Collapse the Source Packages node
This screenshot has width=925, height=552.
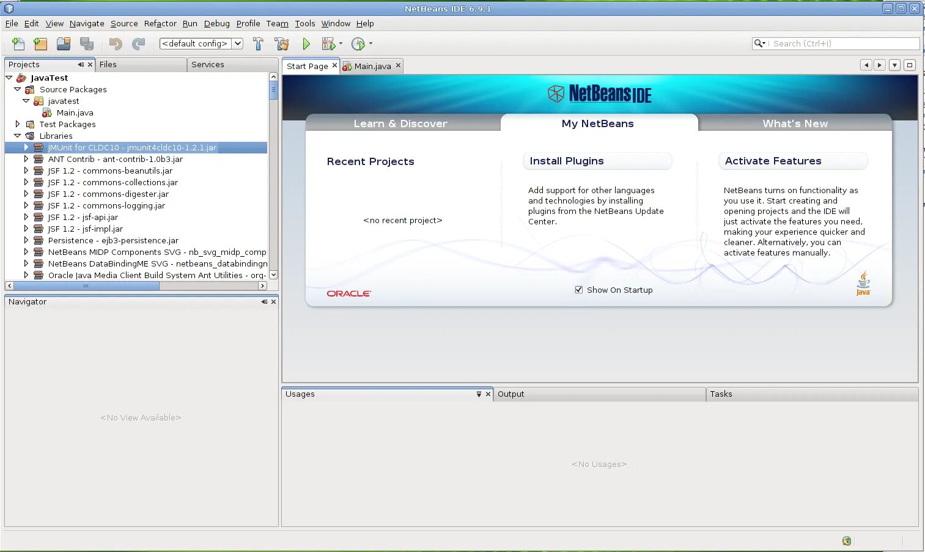click(17, 89)
